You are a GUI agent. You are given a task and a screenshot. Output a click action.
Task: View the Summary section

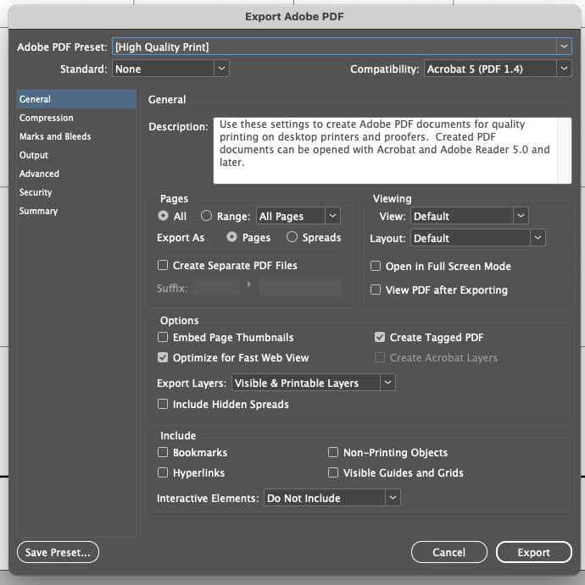76,211
